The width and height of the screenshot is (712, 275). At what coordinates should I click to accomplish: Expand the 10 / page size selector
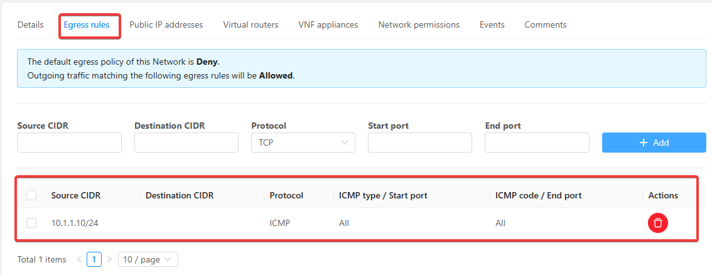coord(148,259)
